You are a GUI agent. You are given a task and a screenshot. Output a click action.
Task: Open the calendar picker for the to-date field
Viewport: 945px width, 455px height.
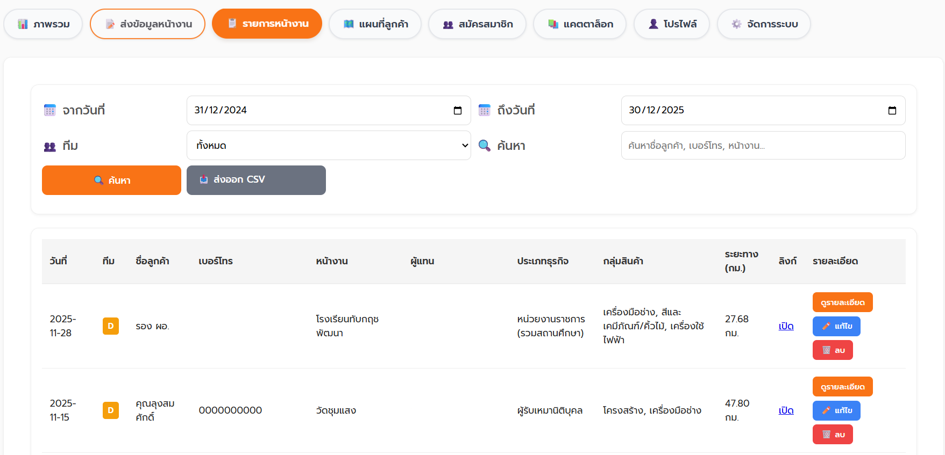click(x=892, y=111)
